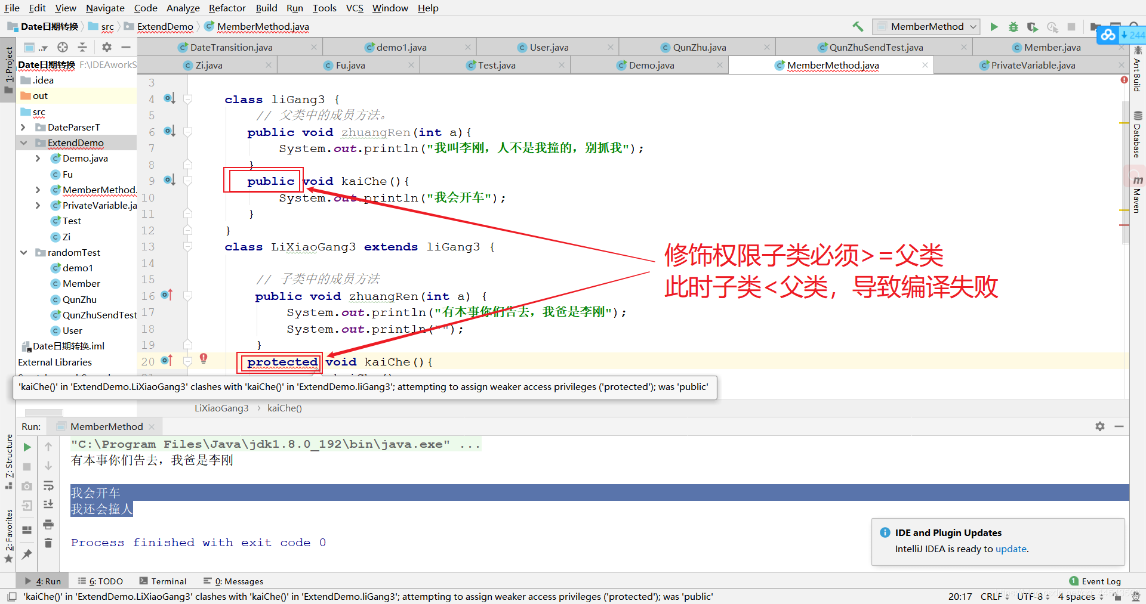Screen dimensions: 1146x604
Task: Expand the PrivateVariable.java tree node
Action: [38, 205]
